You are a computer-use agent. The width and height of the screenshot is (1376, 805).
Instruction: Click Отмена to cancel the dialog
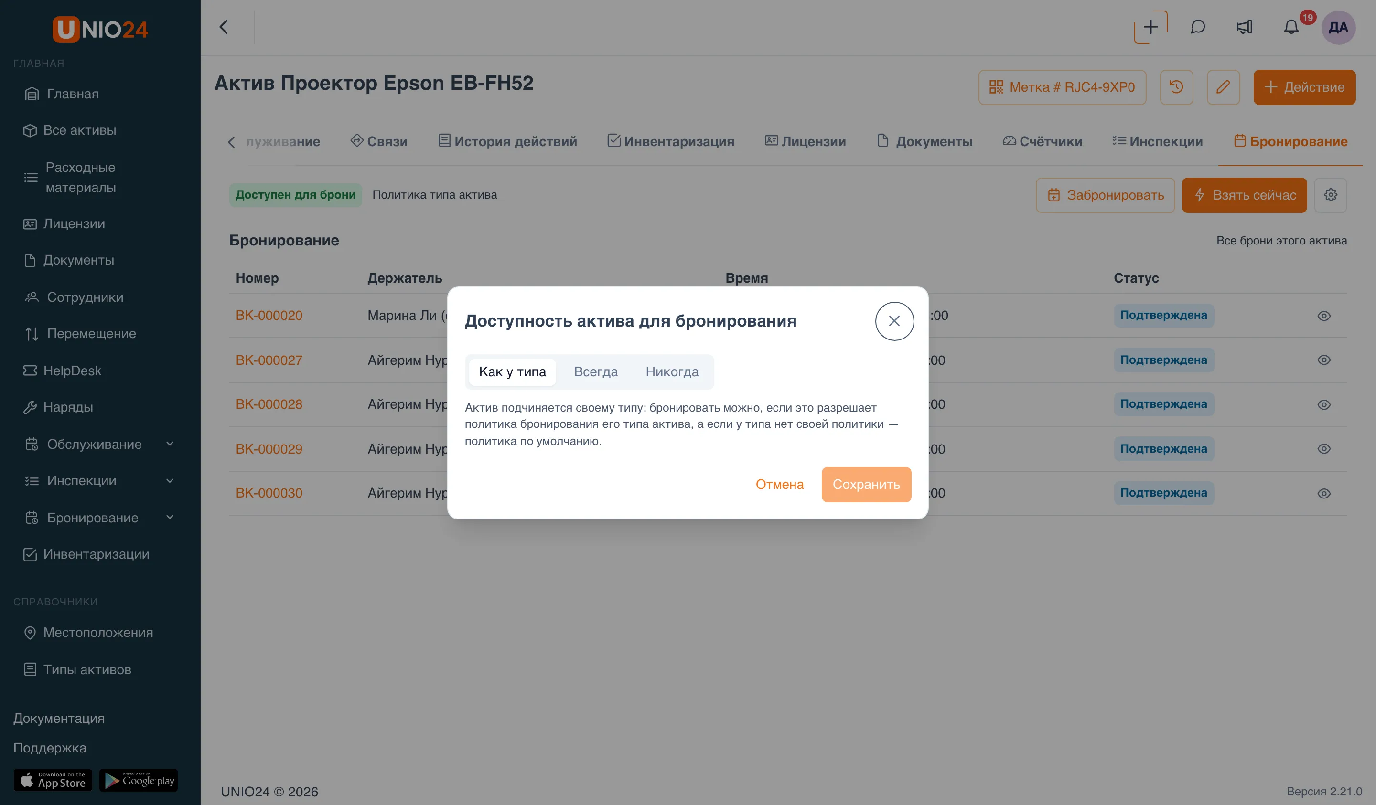point(779,484)
